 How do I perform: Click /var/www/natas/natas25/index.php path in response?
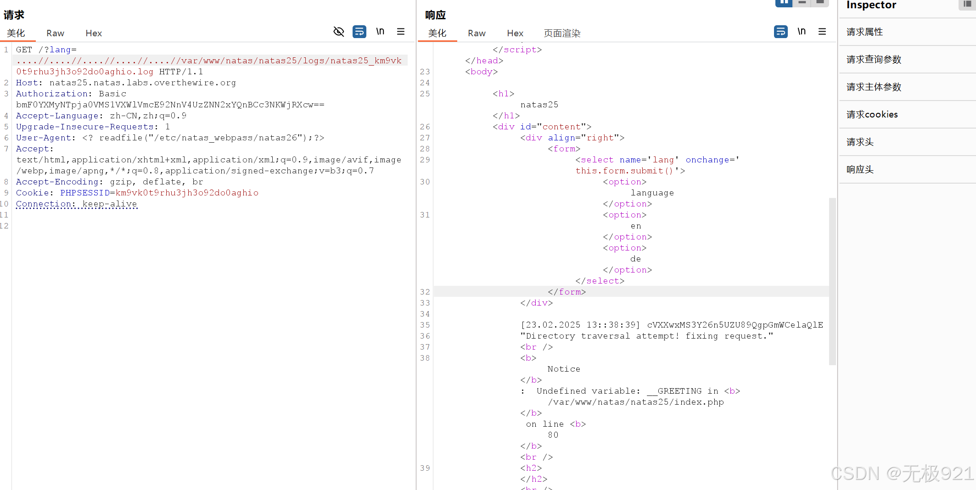tap(636, 402)
